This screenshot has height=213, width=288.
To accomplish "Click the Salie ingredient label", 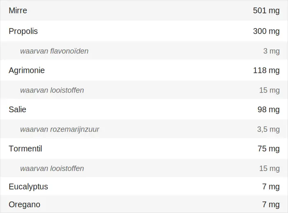I will [17, 109].
